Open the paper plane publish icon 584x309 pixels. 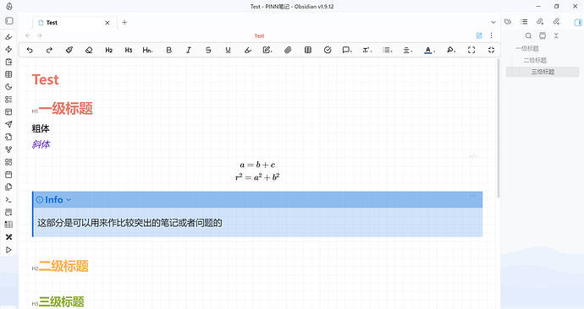pyautogui.click(x=8, y=124)
